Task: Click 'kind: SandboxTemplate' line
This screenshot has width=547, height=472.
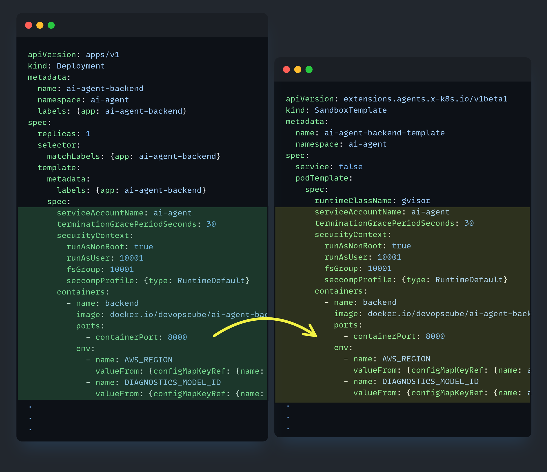Action: 336,110
